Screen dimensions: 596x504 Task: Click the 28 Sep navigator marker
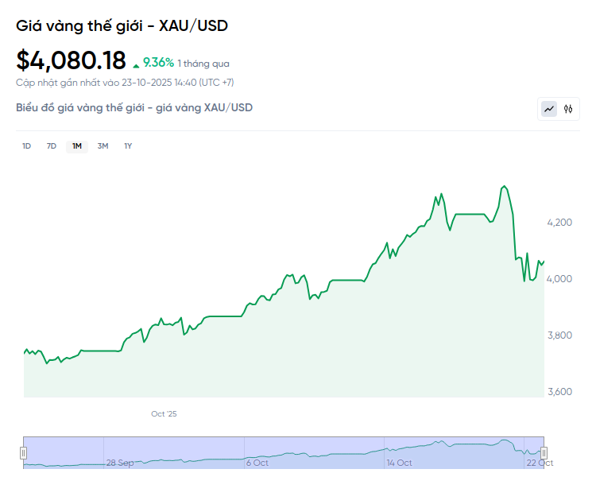click(x=120, y=463)
